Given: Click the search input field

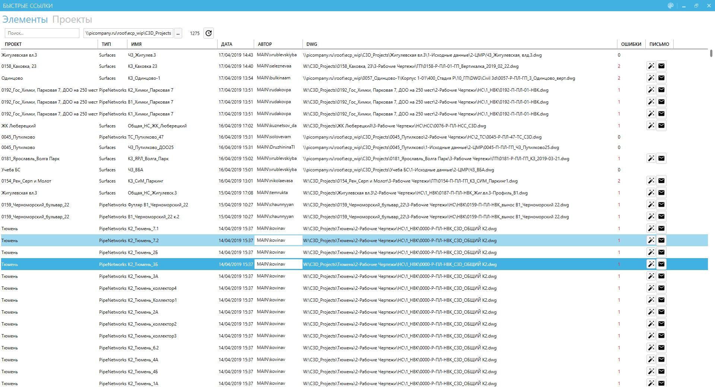Looking at the screenshot, I should [x=42, y=33].
